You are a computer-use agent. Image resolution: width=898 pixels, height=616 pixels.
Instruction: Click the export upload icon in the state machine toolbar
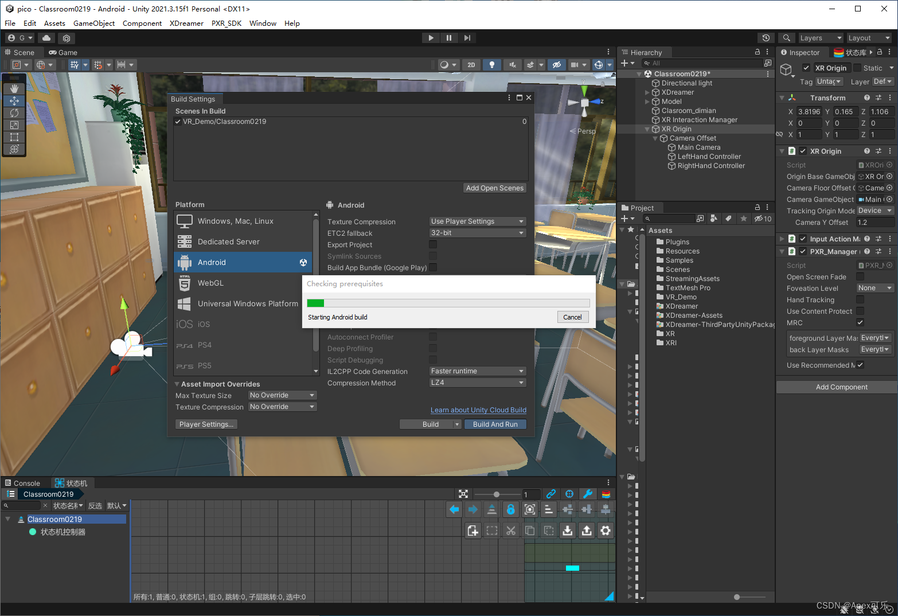click(587, 531)
